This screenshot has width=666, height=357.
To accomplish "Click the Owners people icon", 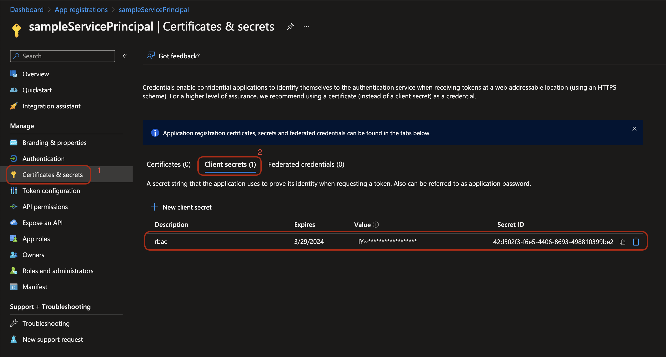I will click(14, 255).
